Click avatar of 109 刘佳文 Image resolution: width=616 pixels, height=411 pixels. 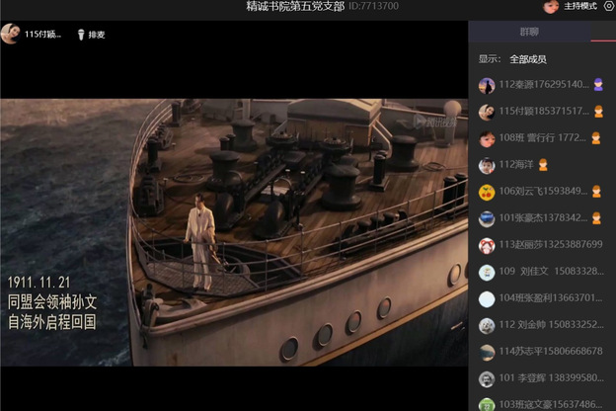487,273
